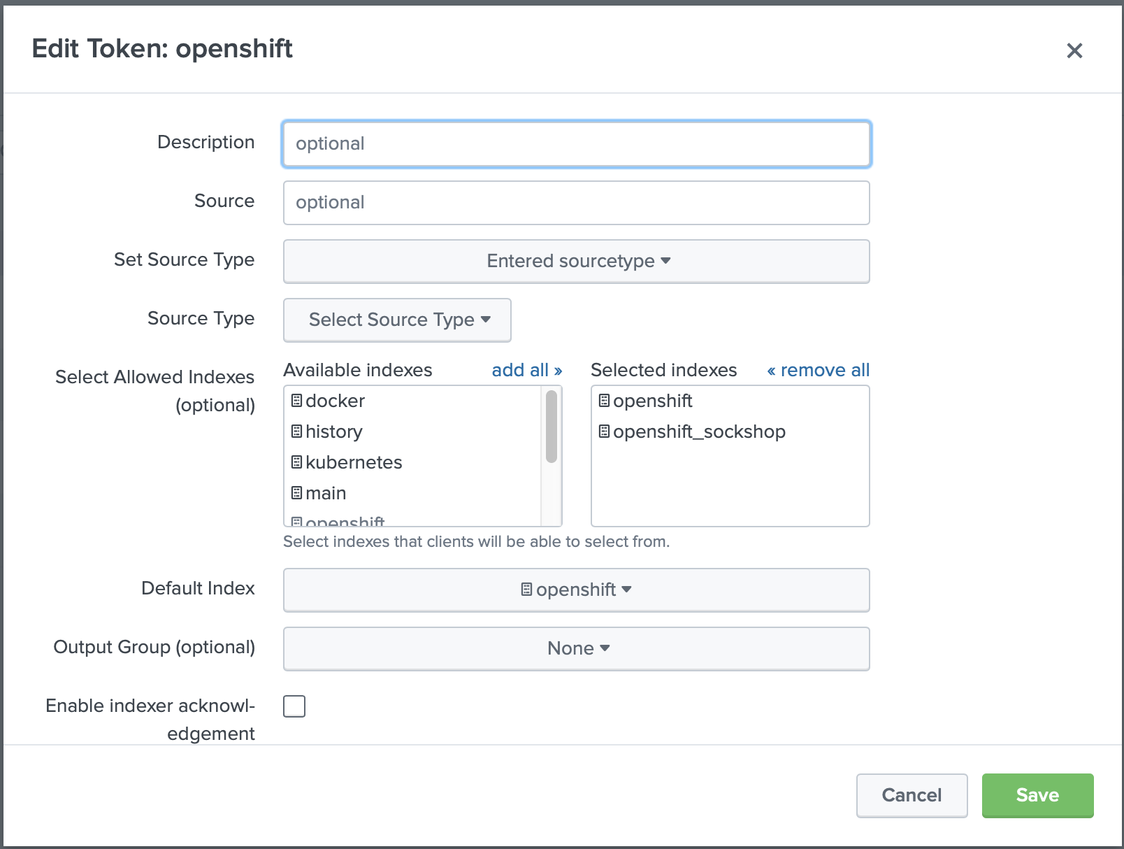Click the main index icon in Available indexes
Image resolution: width=1124 pixels, height=849 pixels.
[296, 493]
